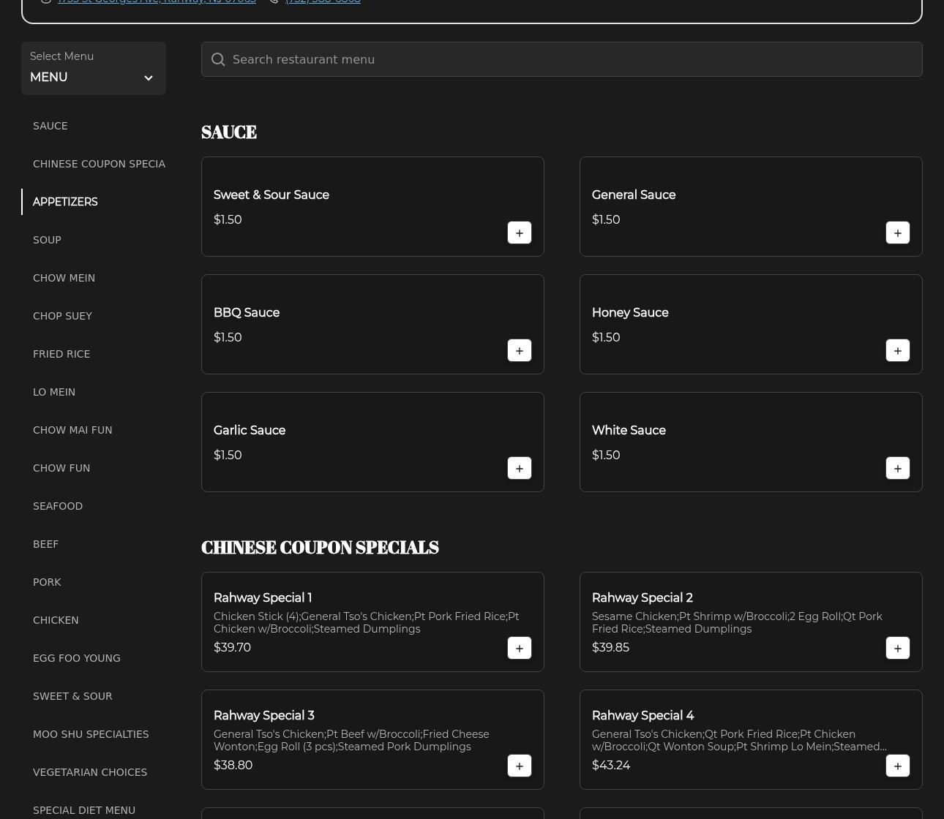The height and width of the screenshot is (819, 944).
Task: Open Moo Shu Specialties category
Action: tap(91, 734)
